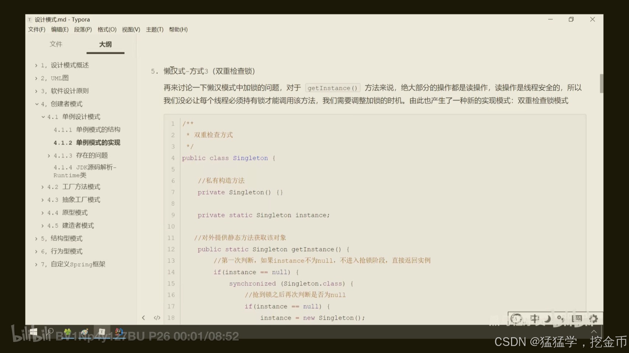This screenshot has width=629, height=353.
Task: Open the 格式(O) menu
Action: (107, 29)
